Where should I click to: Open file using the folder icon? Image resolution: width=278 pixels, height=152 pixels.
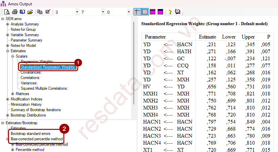click(30, 12)
